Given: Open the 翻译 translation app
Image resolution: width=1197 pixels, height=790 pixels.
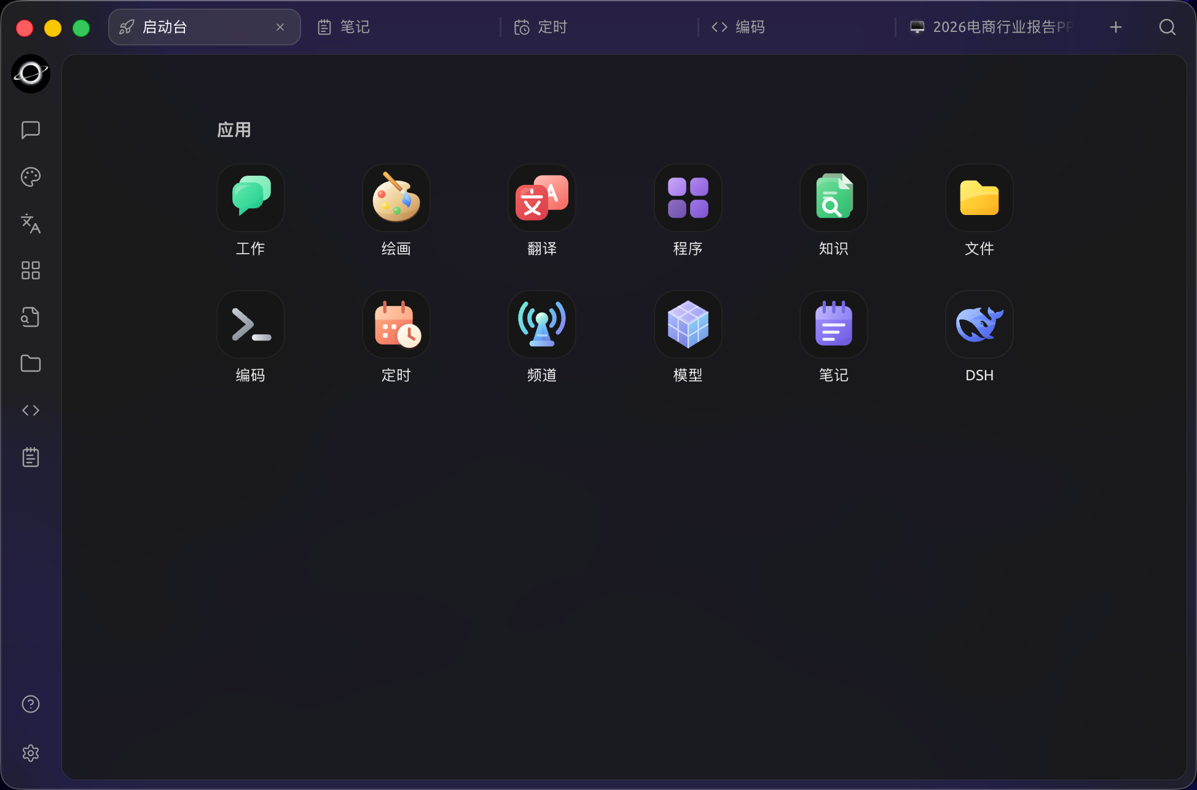Looking at the screenshot, I should coord(541,198).
